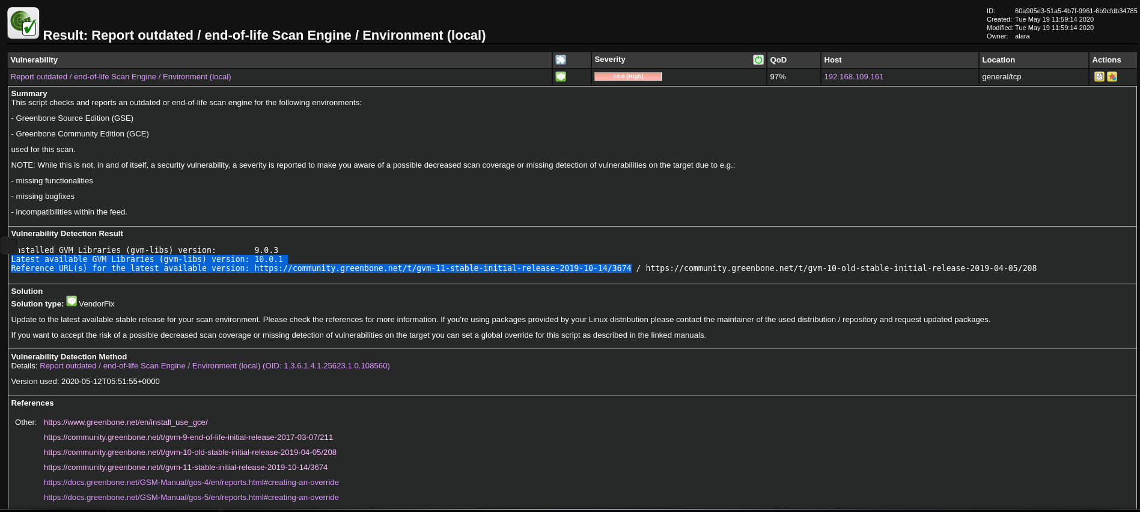Add a note using the Actions icon
The height and width of the screenshot is (512, 1140).
point(1099,77)
